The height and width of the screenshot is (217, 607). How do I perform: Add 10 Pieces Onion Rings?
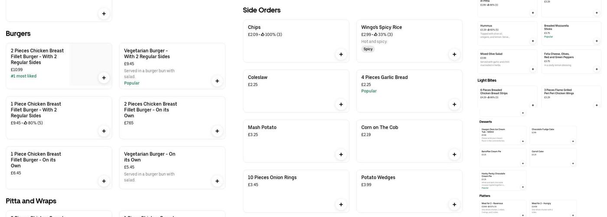coord(341,204)
